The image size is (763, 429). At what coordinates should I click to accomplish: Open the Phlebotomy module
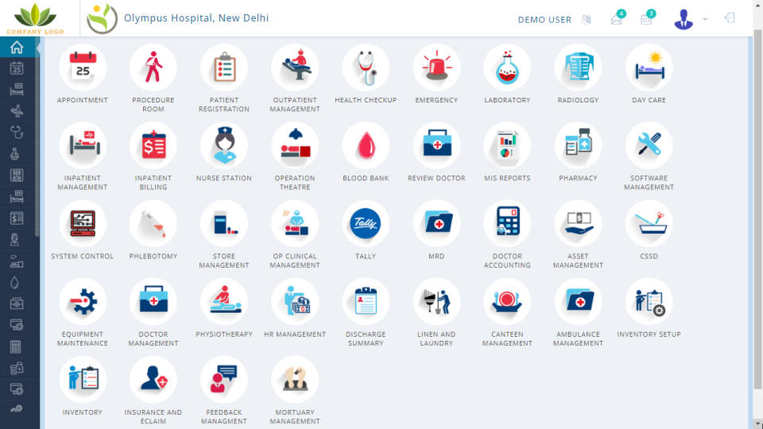click(x=153, y=224)
